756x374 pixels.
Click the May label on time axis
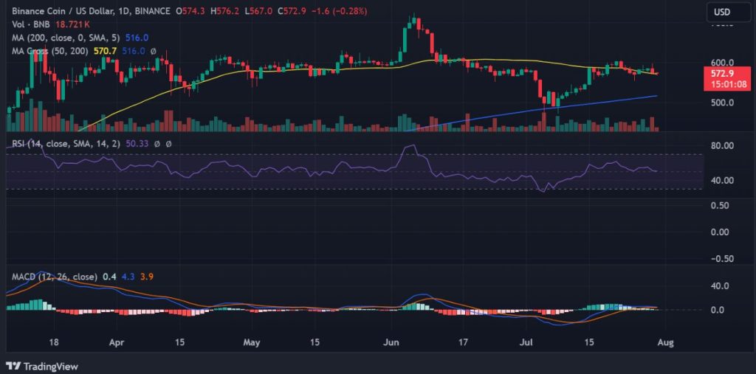(x=252, y=343)
